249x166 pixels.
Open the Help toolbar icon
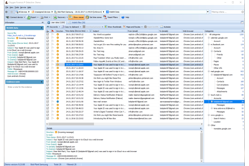123,17
